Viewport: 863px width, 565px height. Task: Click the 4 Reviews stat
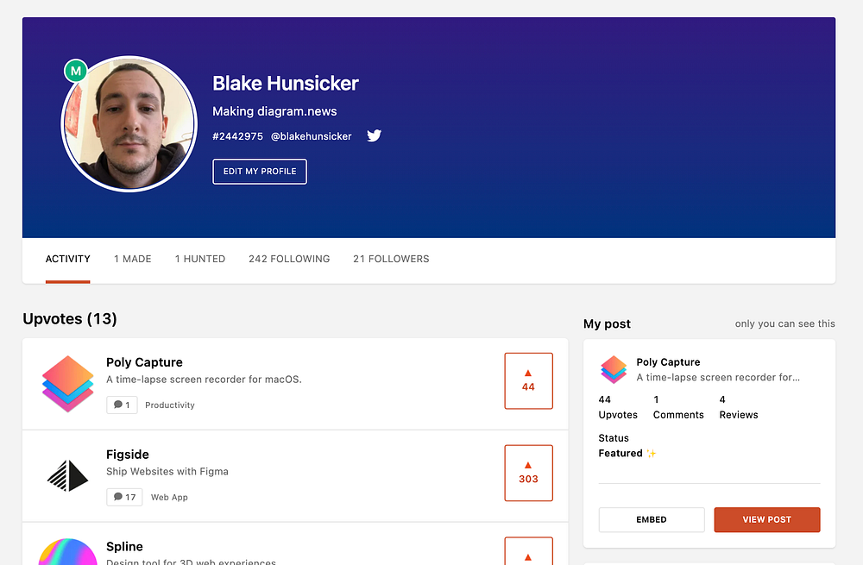coord(739,407)
